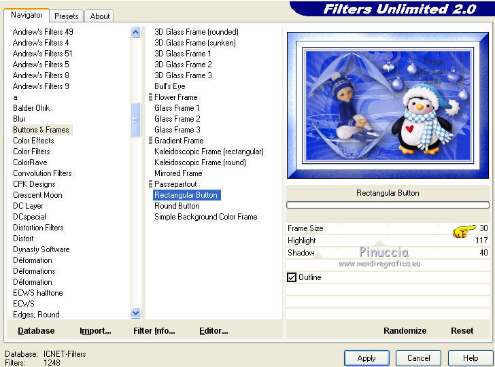Choose Simple Background Color Frame filter

pyautogui.click(x=206, y=217)
